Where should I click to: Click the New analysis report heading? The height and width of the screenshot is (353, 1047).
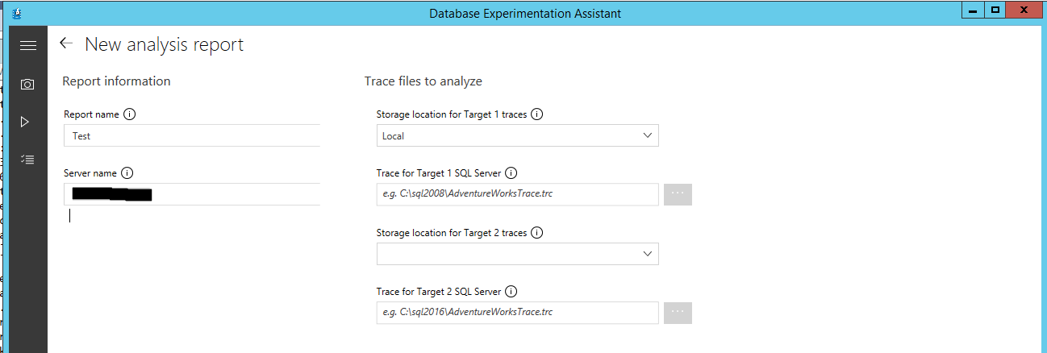click(x=165, y=44)
